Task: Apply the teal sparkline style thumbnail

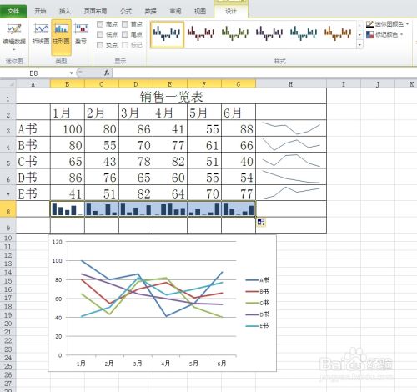Action: 304,34
